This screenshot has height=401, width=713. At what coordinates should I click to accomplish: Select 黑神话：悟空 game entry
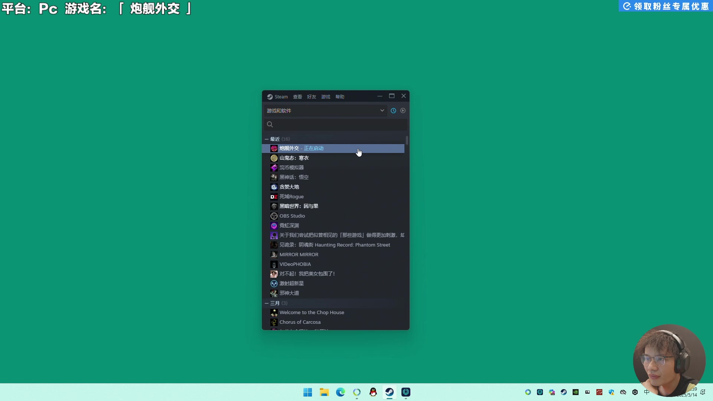pyautogui.click(x=333, y=177)
